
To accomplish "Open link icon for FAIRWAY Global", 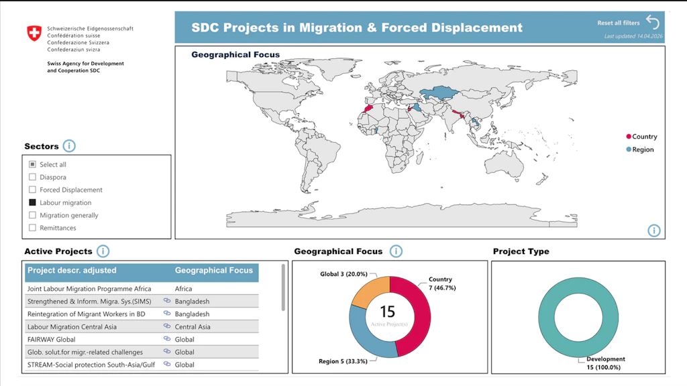I will [x=167, y=338].
